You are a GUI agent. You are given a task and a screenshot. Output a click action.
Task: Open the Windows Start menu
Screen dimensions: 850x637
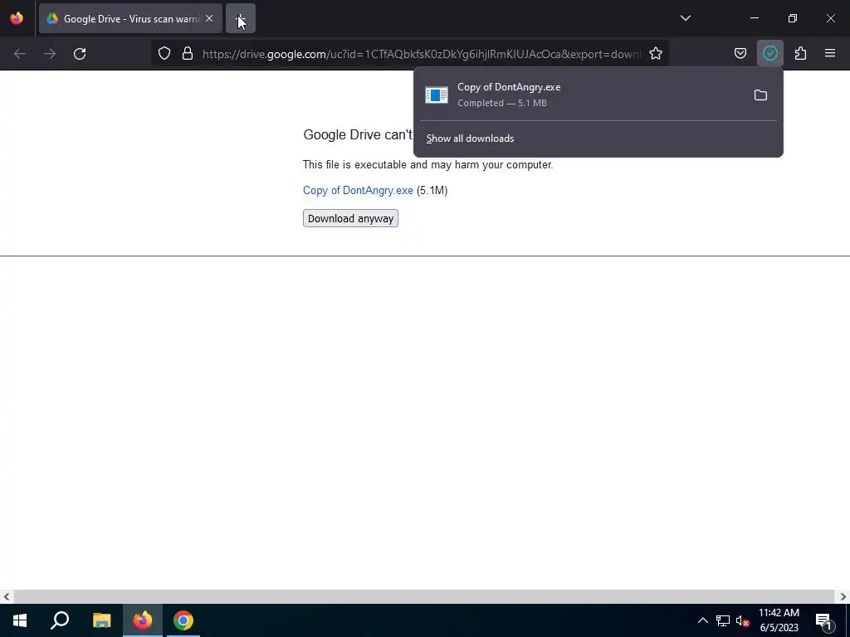tap(20, 620)
